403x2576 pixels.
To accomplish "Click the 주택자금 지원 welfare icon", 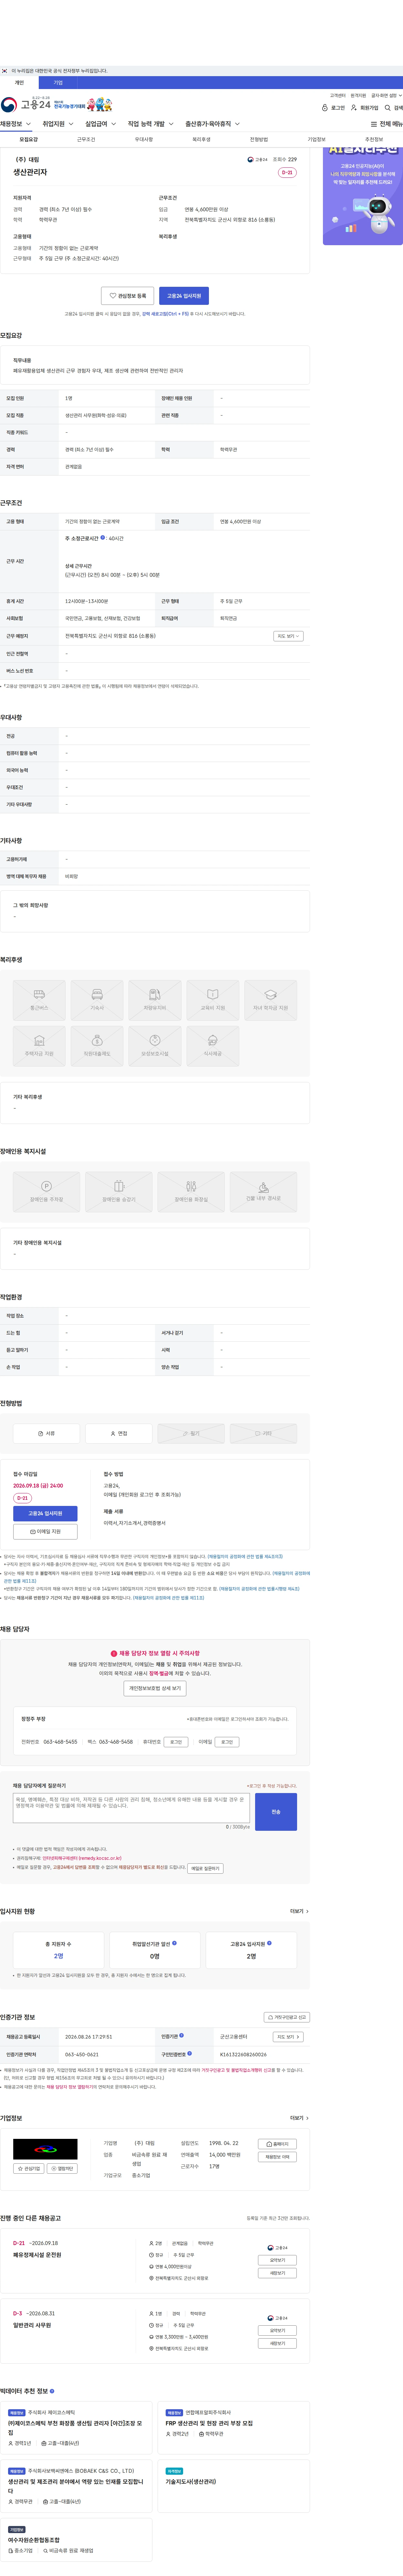I will click(39, 1046).
